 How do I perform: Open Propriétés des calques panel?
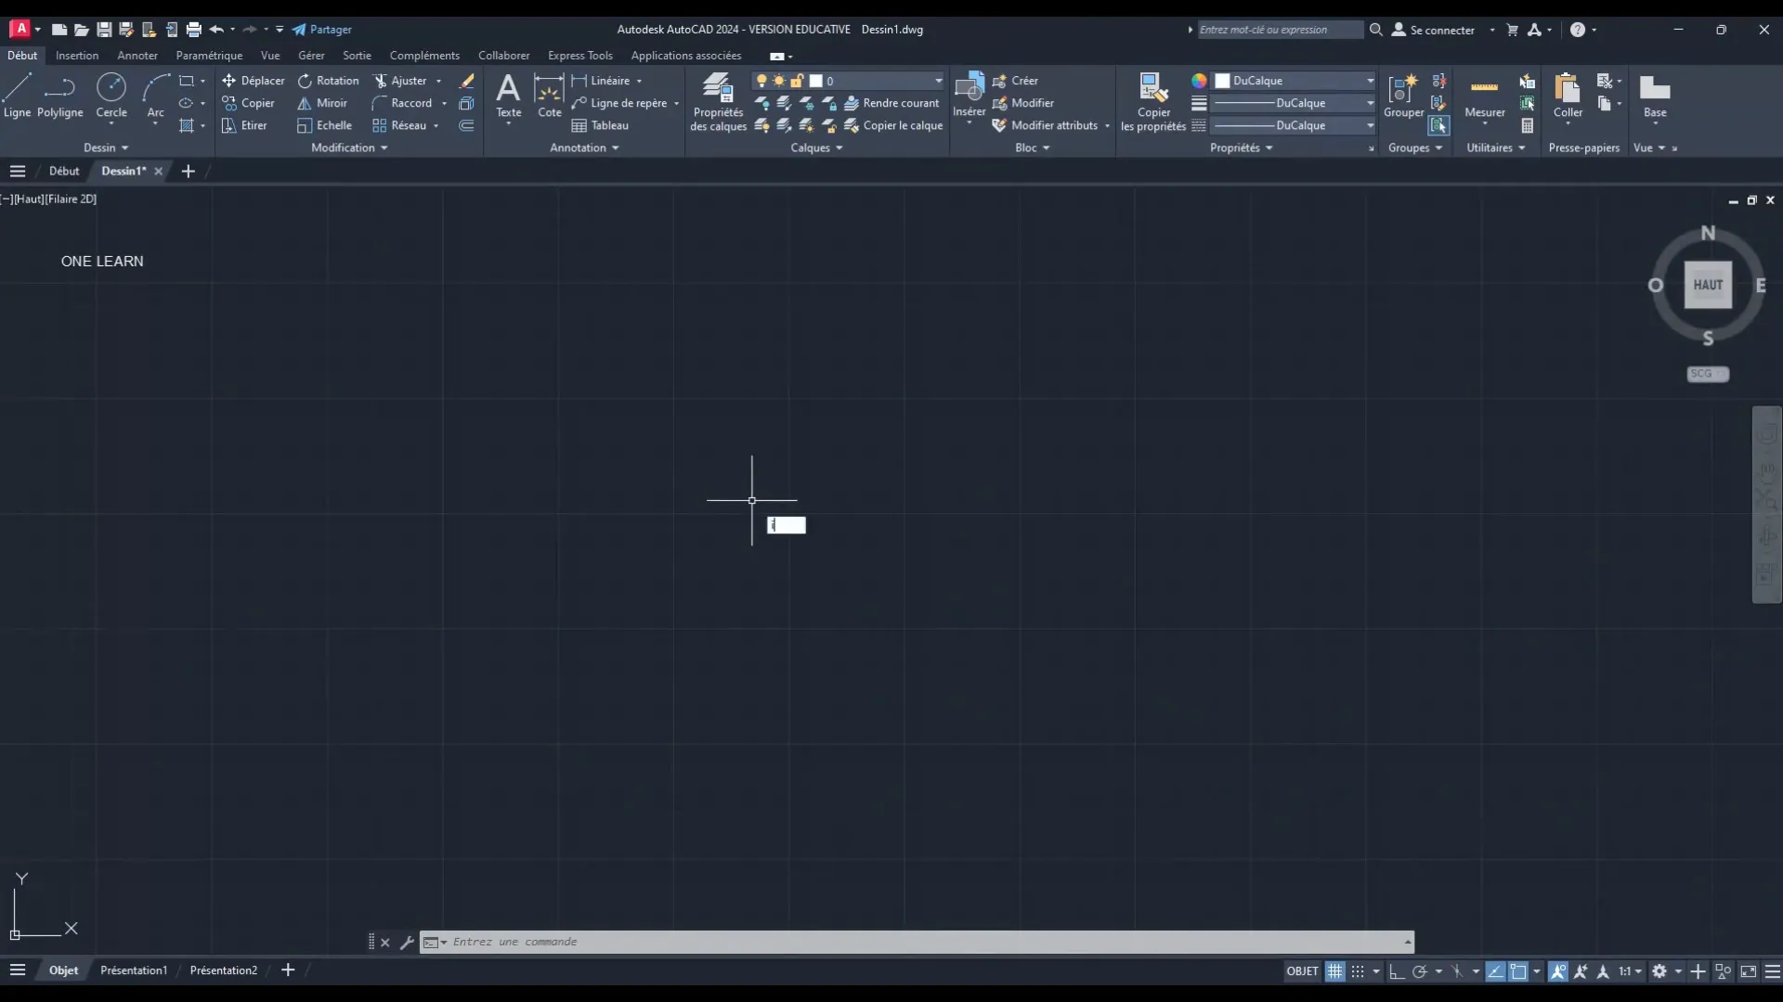tap(718, 102)
